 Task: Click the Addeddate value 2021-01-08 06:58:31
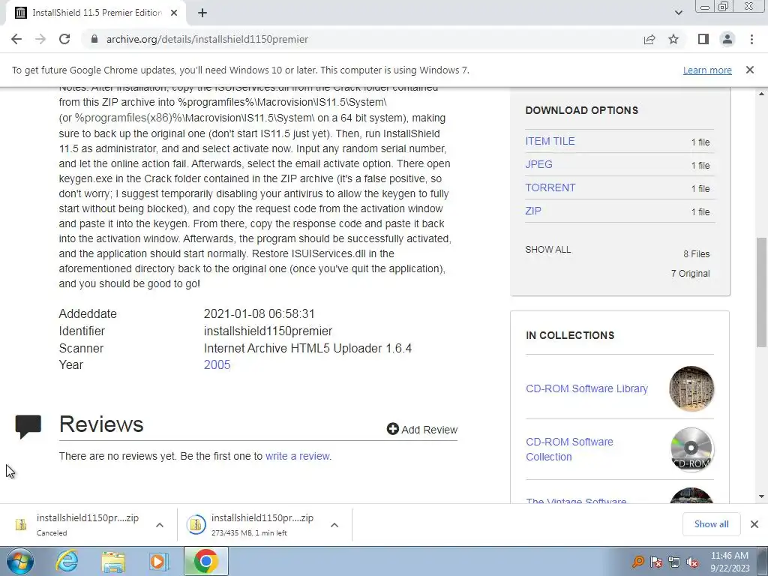click(259, 314)
